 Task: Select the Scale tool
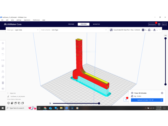pos(3,49)
